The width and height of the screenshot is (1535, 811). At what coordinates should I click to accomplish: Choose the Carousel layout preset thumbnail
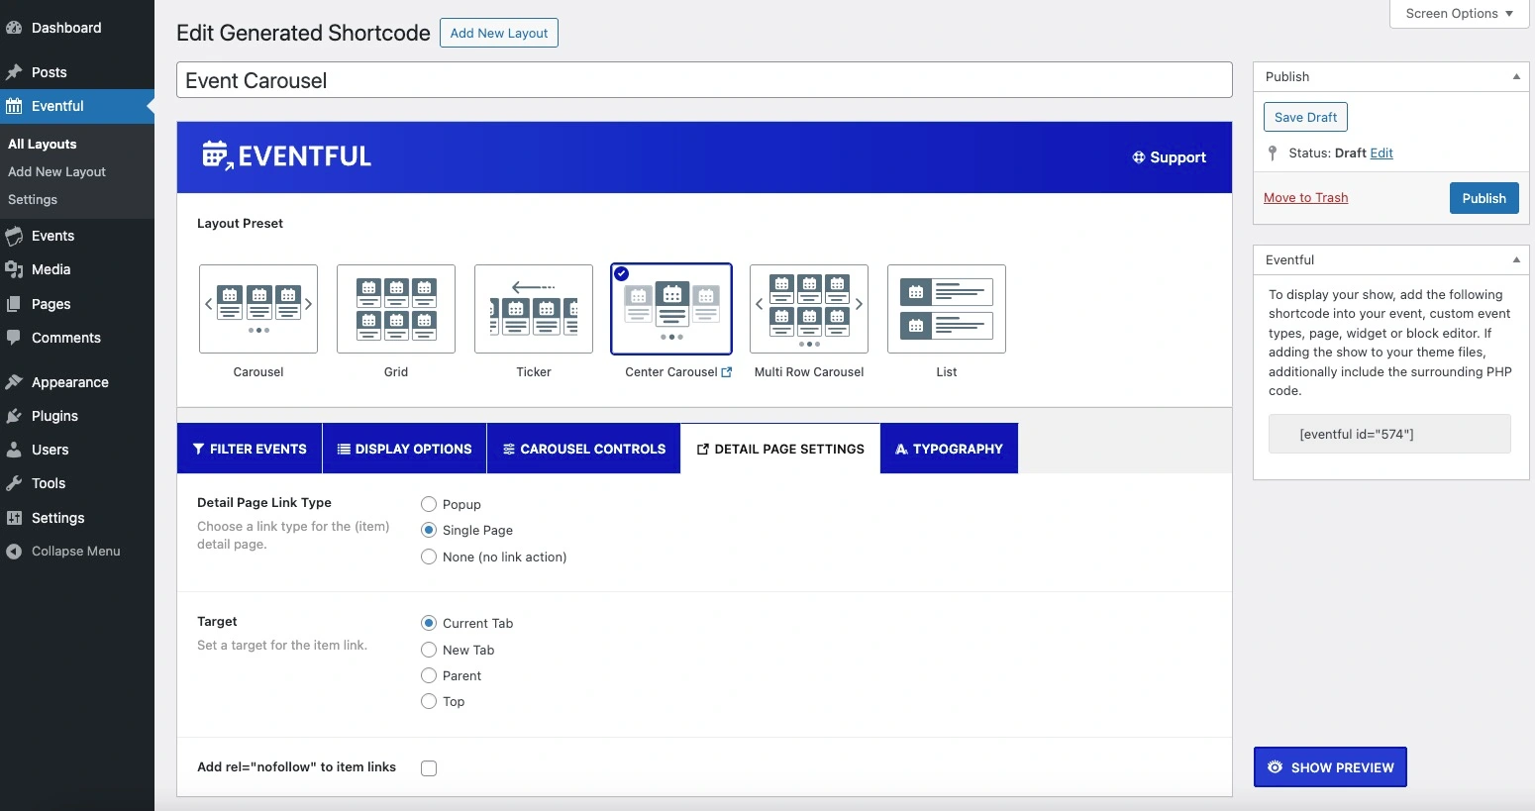(258, 309)
